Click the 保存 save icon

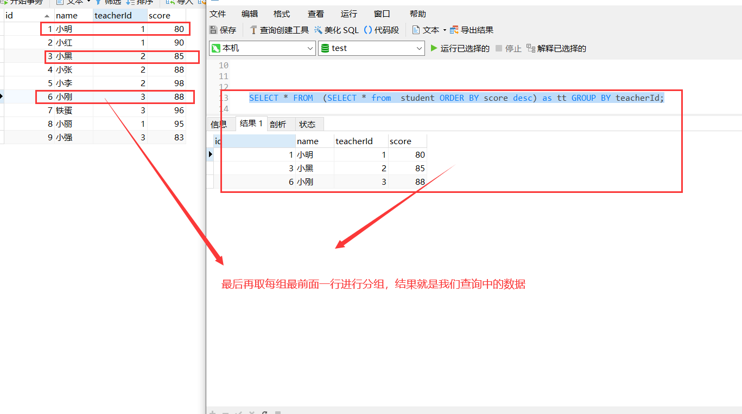223,30
